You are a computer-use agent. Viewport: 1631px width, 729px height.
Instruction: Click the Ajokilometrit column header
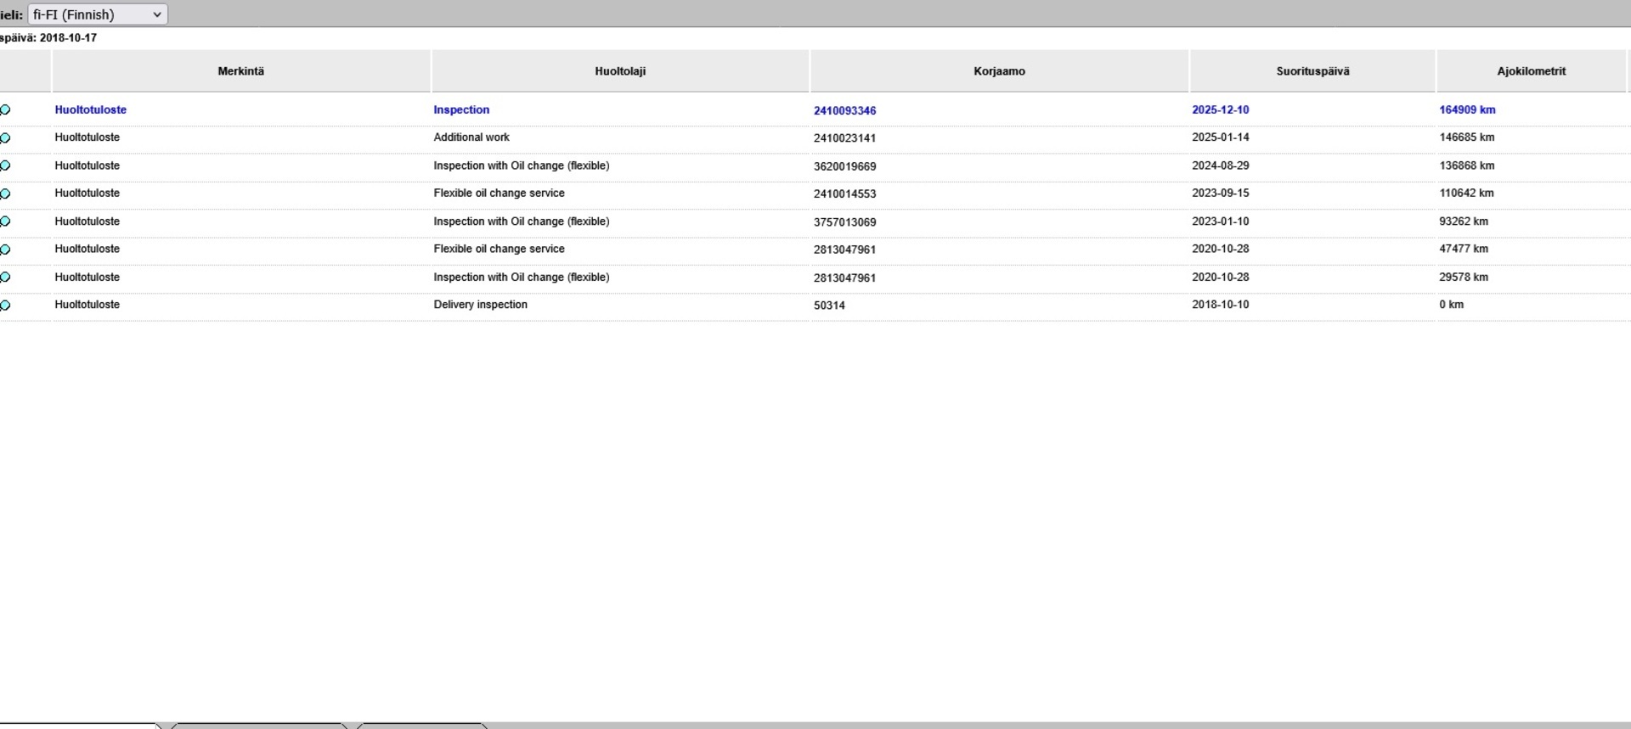(1531, 71)
